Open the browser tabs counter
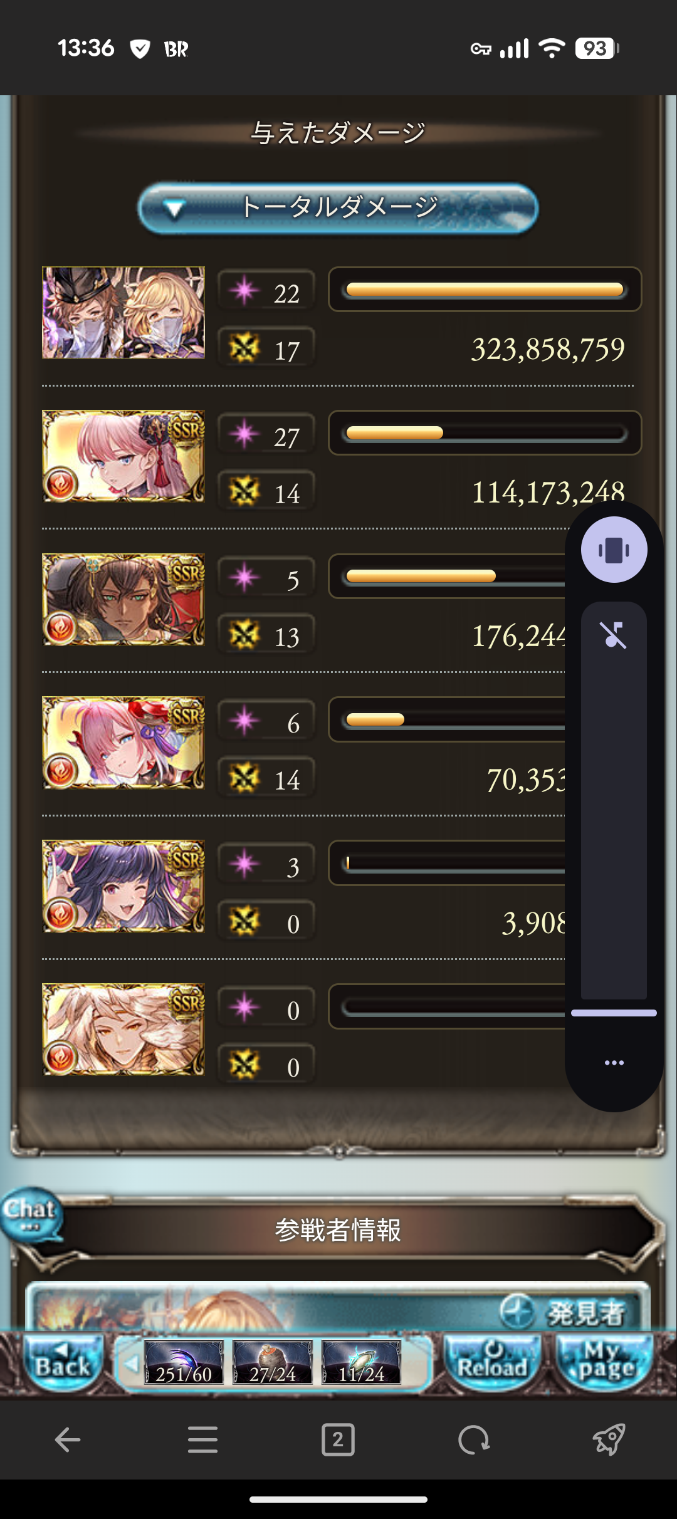The width and height of the screenshot is (677, 1519). pos(338,1439)
